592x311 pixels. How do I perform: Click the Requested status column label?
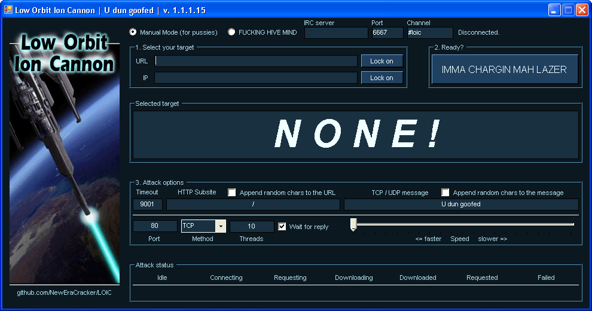482,278
